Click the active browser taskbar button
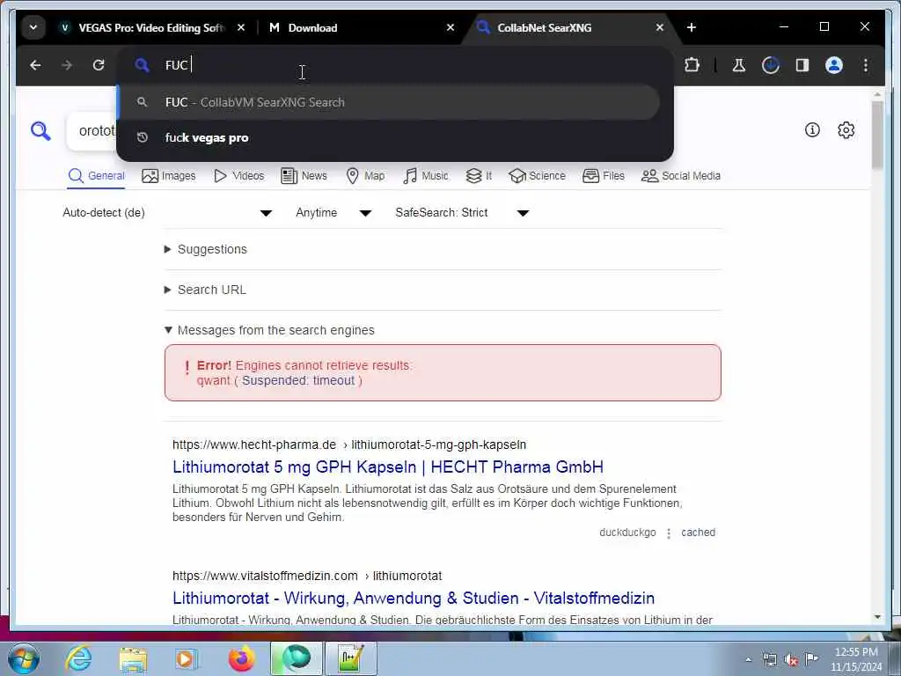Screen dimensions: 901x676 (297, 658)
